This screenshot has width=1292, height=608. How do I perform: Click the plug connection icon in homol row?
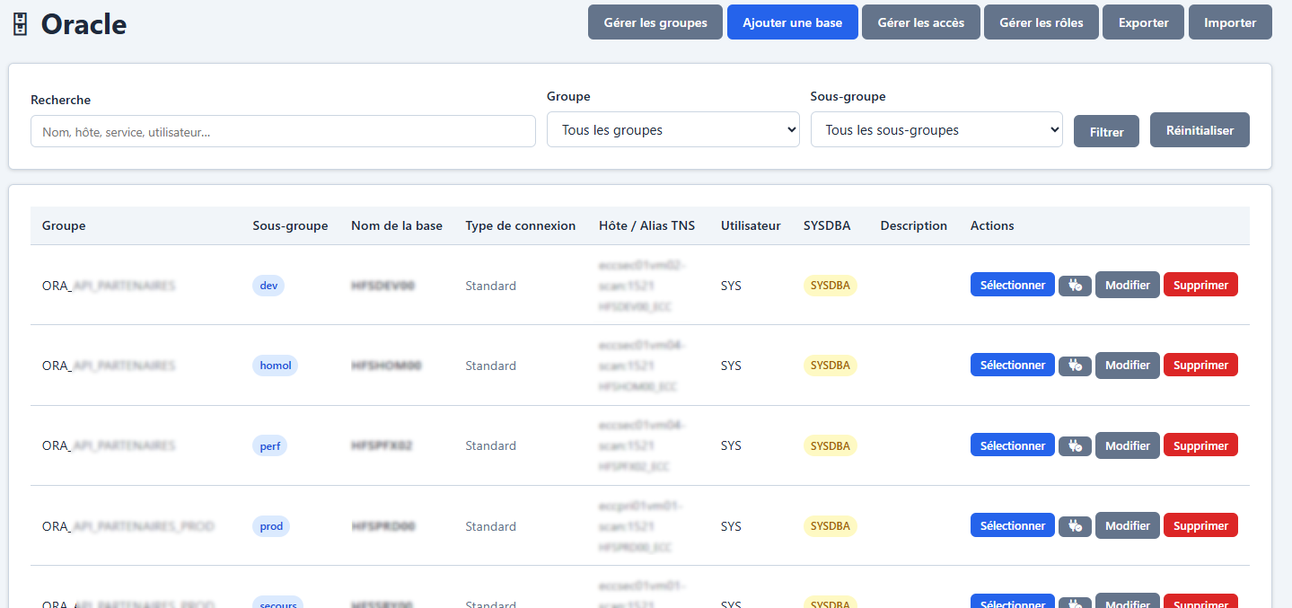click(1075, 366)
